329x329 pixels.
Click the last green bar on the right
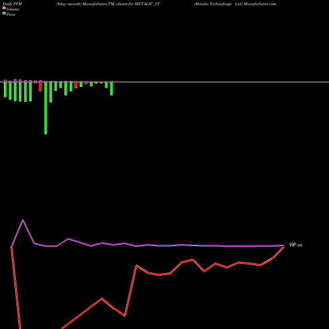tap(111, 88)
